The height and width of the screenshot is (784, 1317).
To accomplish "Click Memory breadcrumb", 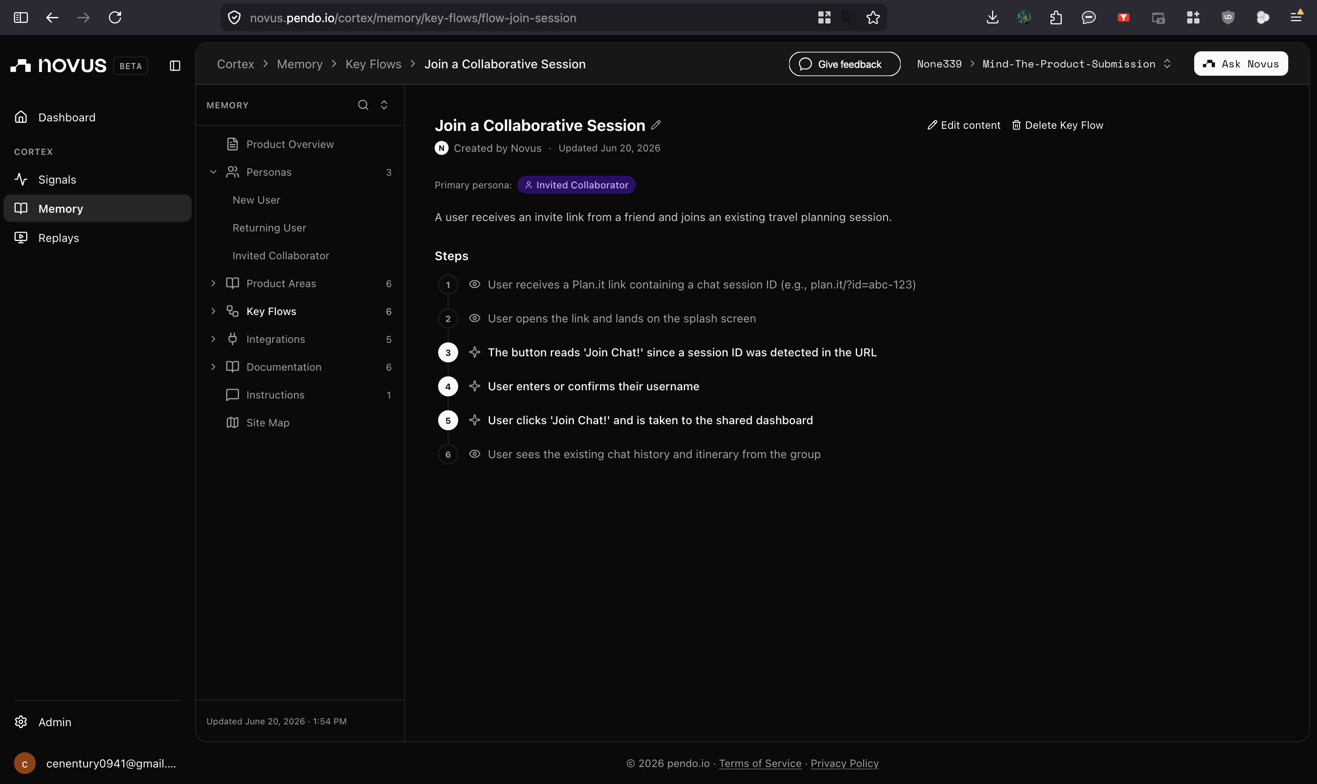I will point(300,64).
